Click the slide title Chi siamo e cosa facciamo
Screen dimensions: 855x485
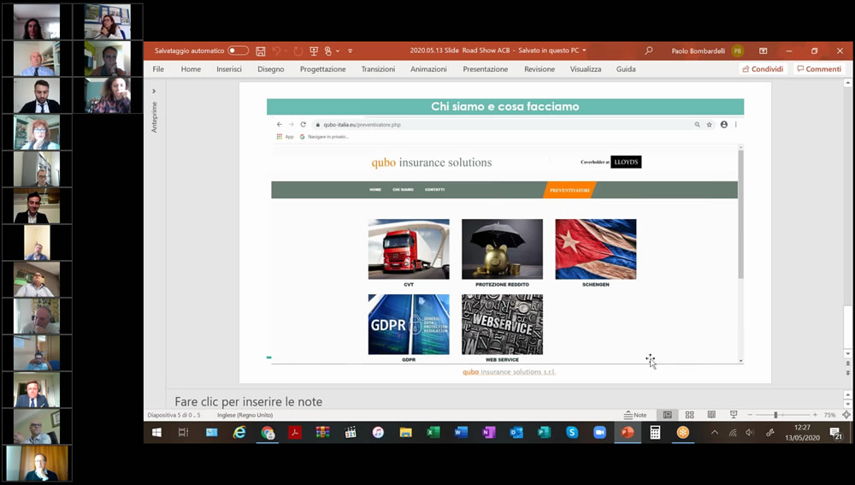(x=505, y=106)
